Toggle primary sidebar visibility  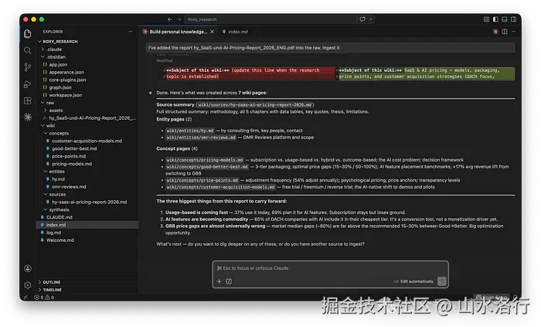[x=495, y=19]
